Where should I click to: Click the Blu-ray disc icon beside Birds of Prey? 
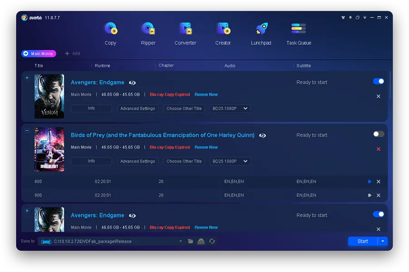tap(263, 136)
